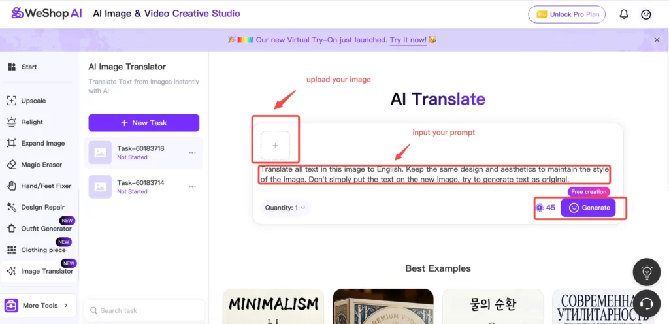The image size is (669, 324).
Task: Click the Search task field
Action: (144, 311)
